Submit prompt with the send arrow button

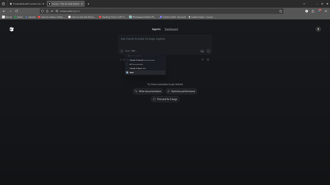[209, 51]
